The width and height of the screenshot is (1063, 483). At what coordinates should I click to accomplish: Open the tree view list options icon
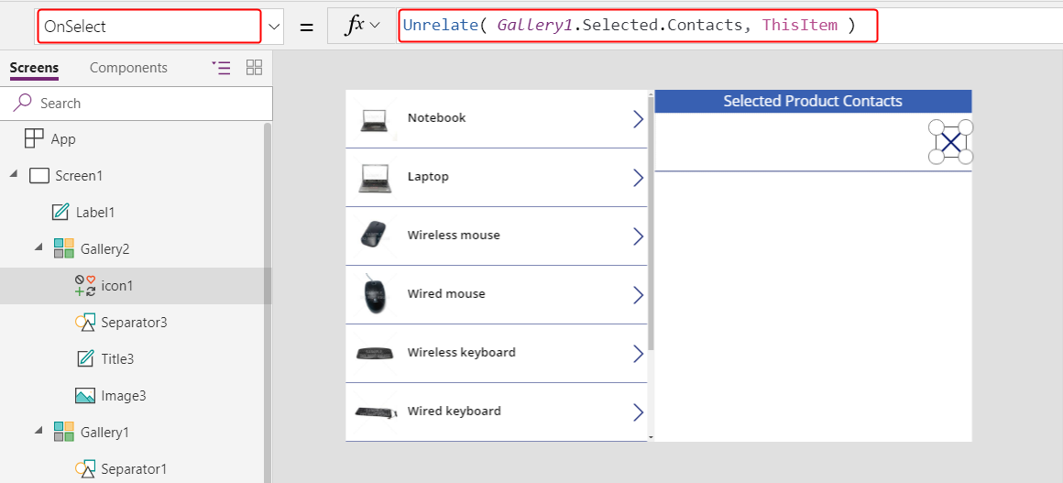tap(221, 67)
